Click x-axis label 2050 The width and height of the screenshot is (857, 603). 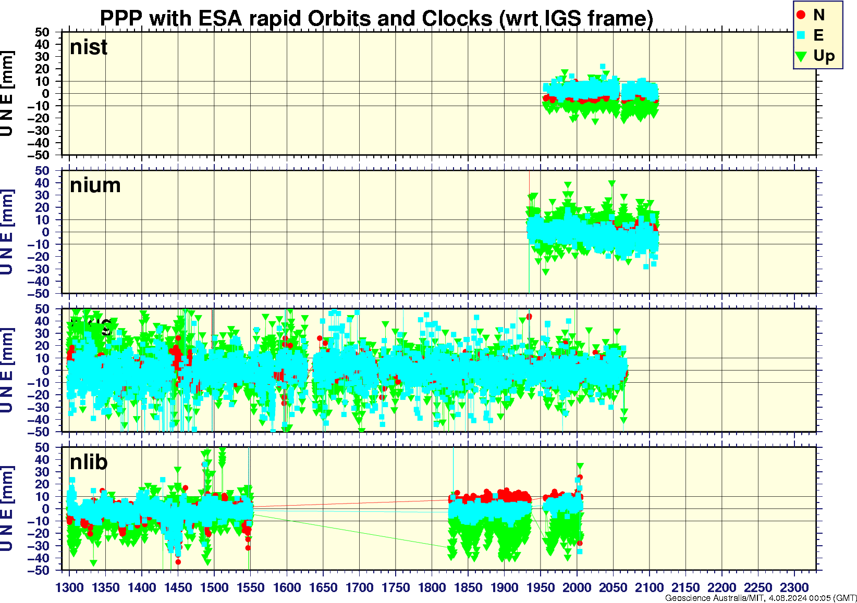tap(613, 587)
